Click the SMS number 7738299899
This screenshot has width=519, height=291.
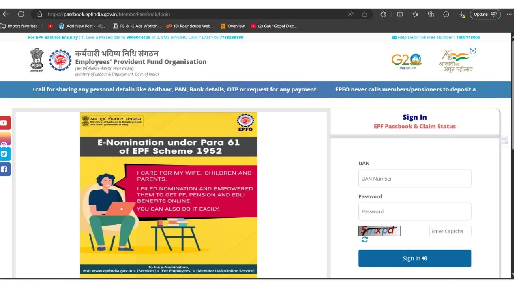click(232, 37)
